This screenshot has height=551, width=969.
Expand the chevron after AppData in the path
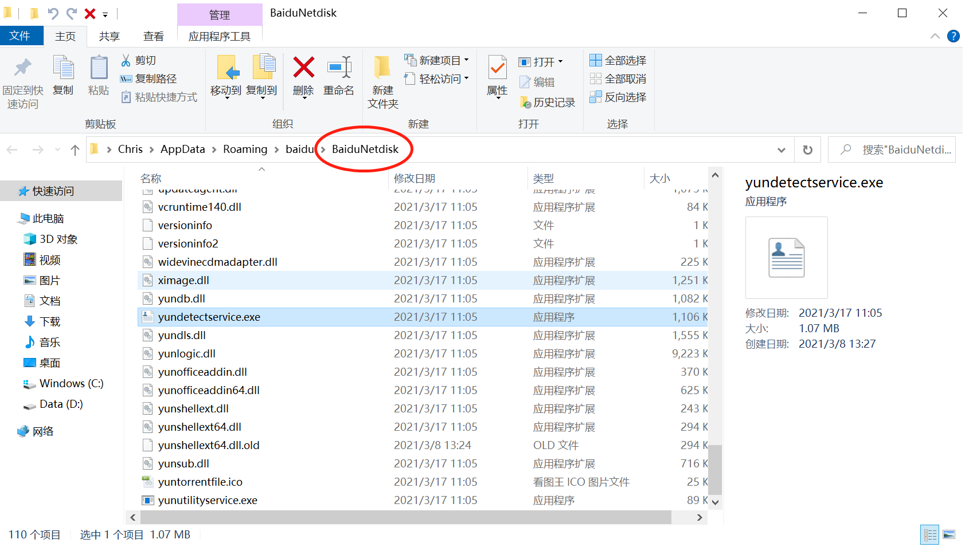click(214, 149)
